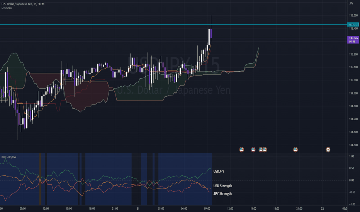Click the 21 date label on the time axis
Viewport: 360px width, 212px height.
[x=138, y=209]
